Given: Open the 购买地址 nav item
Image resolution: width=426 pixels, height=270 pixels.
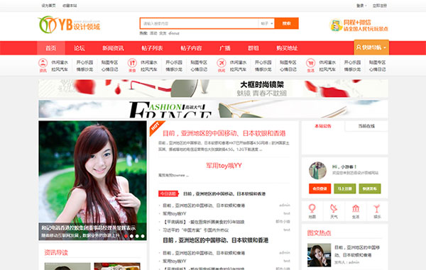Looking at the screenshot, I should click(287, 48).
